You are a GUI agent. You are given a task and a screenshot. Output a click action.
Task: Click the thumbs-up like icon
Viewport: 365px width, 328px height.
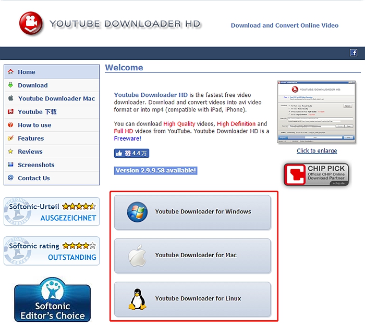coord(119,153)
